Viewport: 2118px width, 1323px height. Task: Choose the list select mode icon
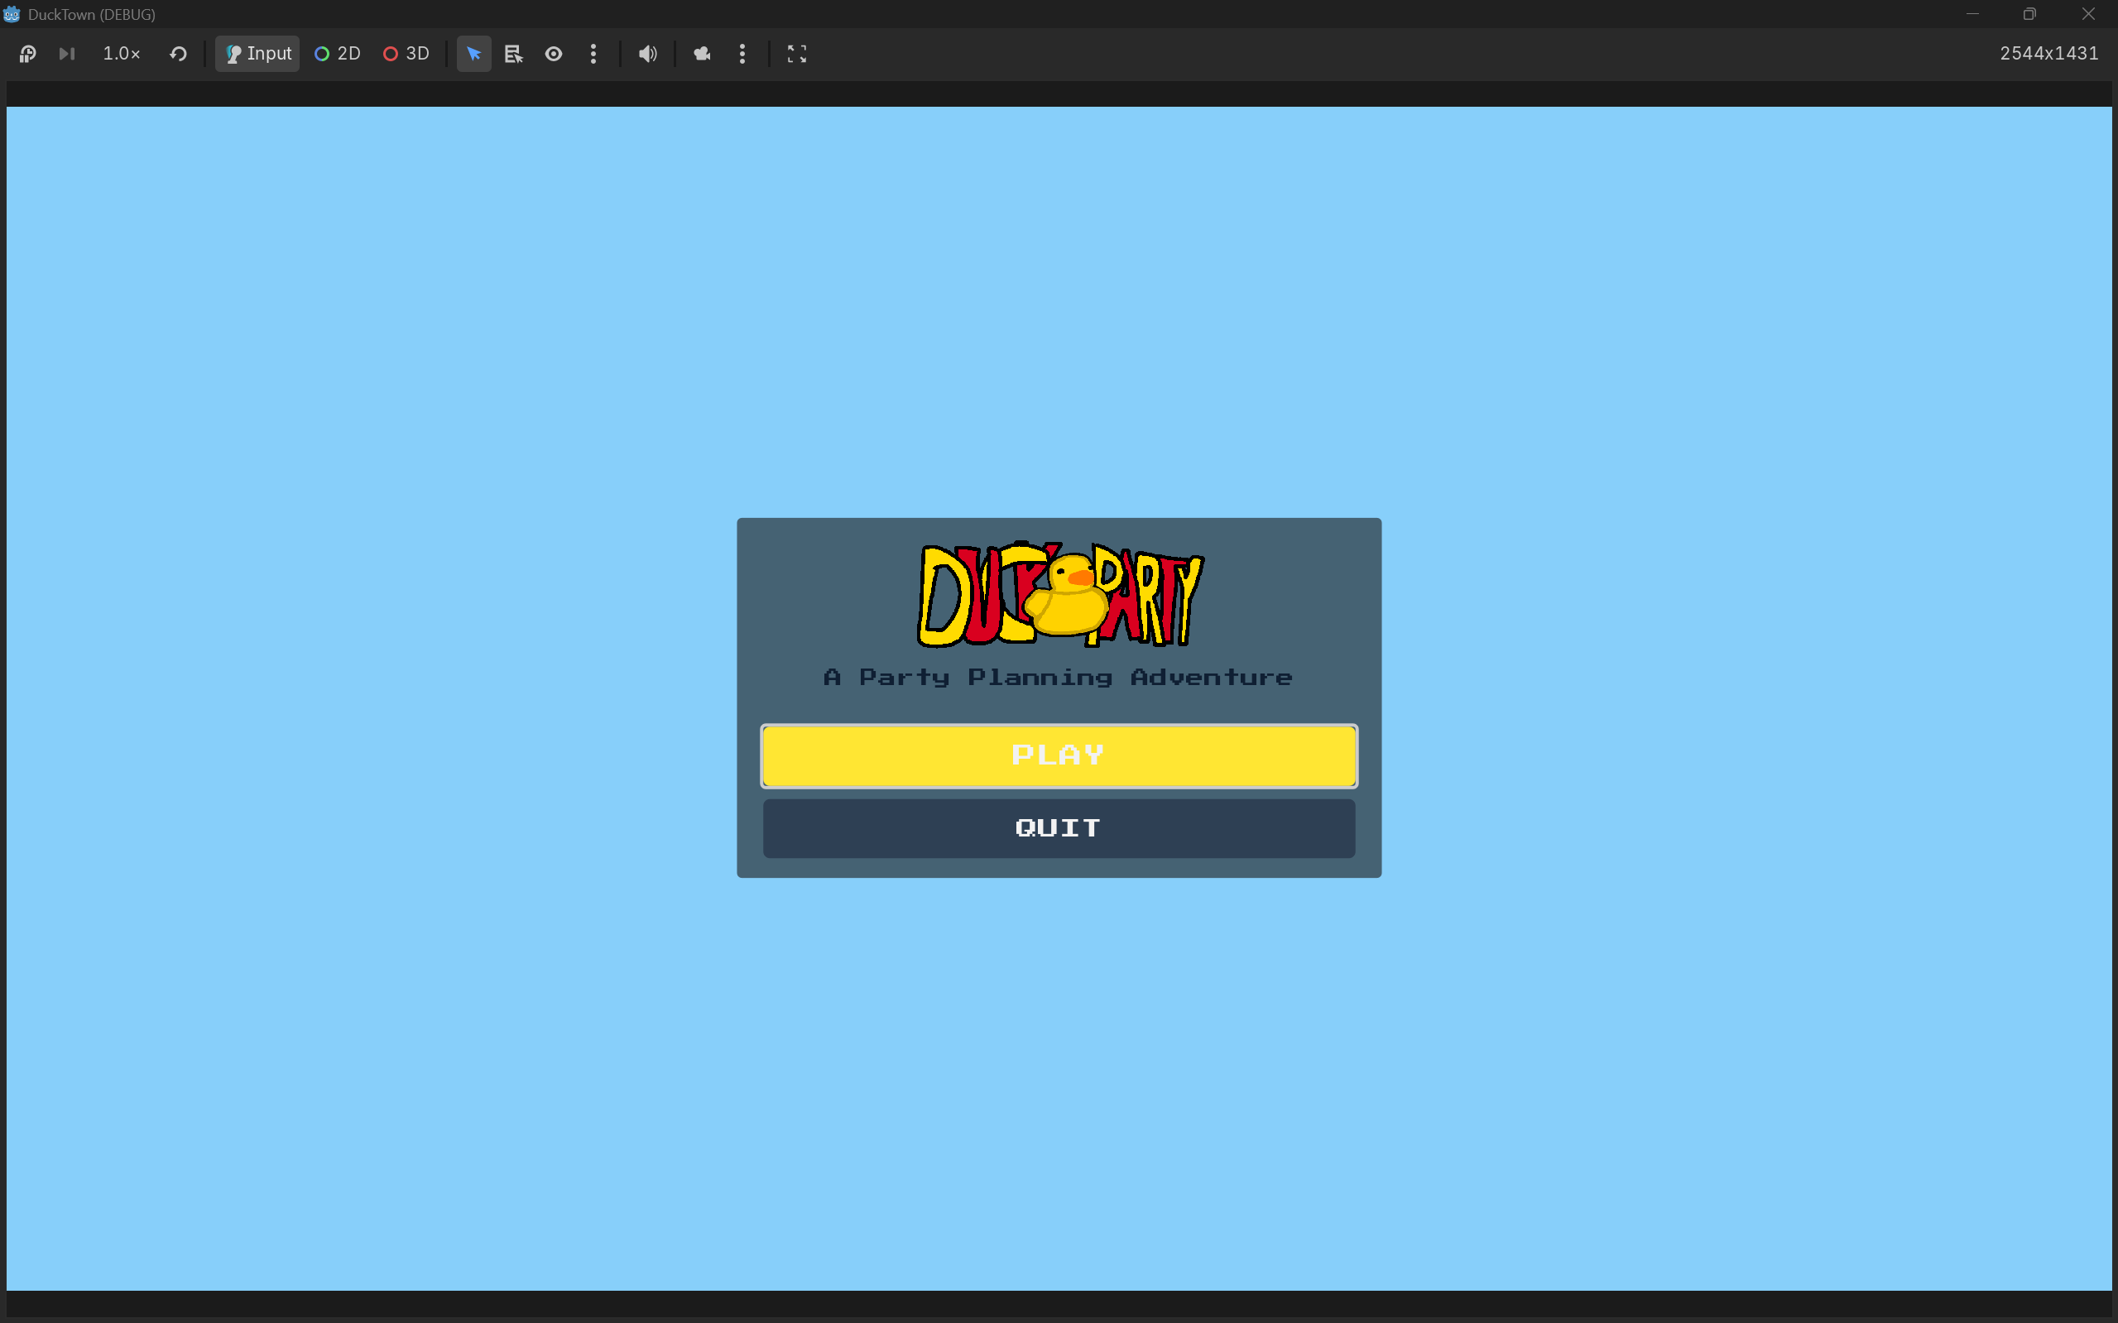pyautogui.click(x=514, y=54)
